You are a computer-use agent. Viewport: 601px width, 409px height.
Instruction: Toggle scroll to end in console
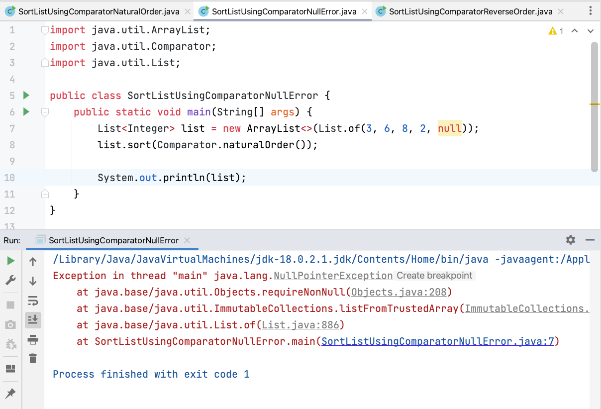click(33, 320)
